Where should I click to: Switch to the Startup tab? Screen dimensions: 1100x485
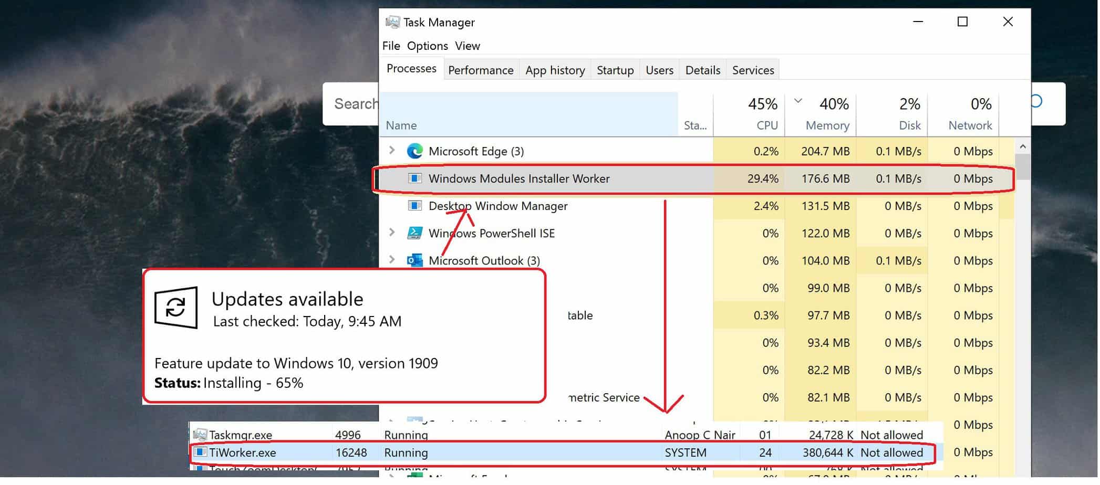tap(615, 70)
